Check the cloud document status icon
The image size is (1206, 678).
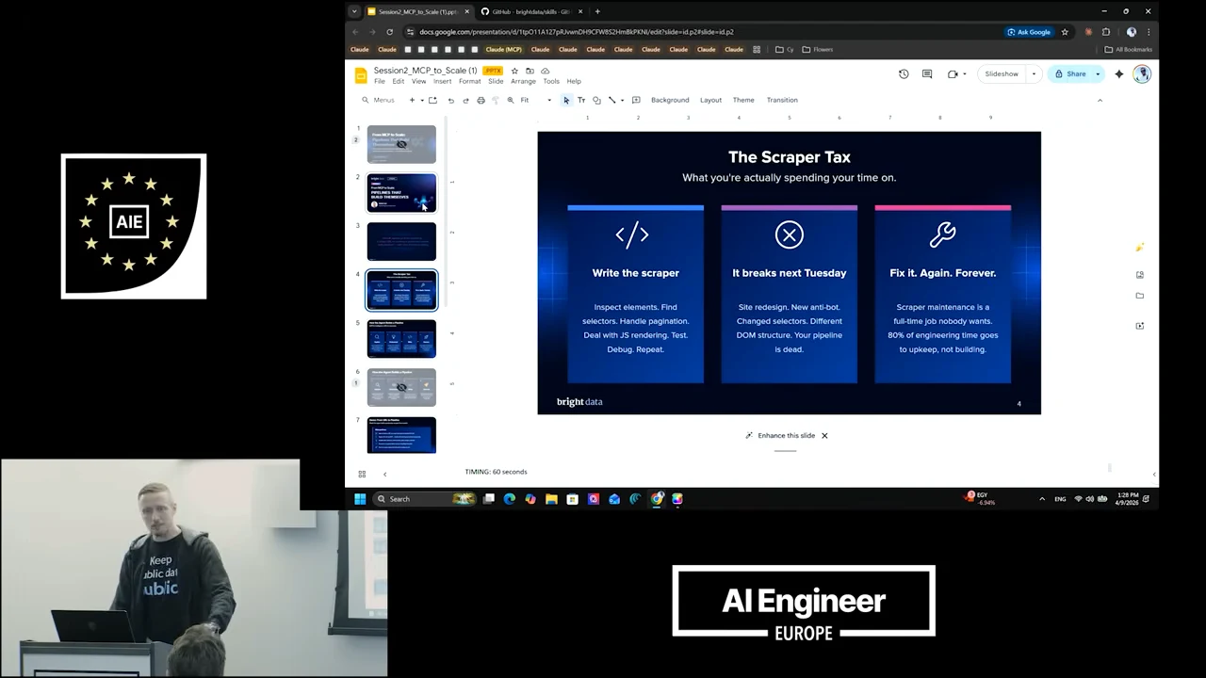click(x=545, y=71)
